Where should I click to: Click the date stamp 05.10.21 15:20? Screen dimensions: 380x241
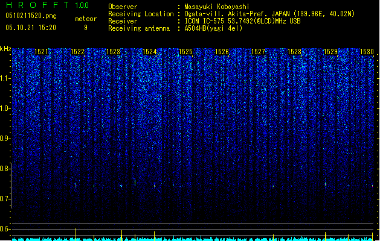[31, 28]
